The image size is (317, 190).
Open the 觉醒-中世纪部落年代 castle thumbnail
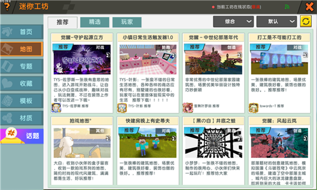(214, 60)
